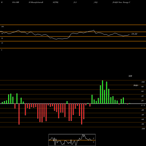Click the tallest green bar in the MR histogram
146x146 pixels.
102,92
